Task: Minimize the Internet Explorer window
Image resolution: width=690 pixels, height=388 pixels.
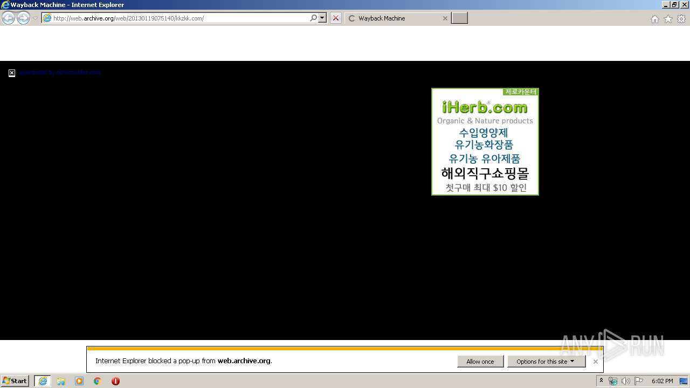Action: [x=666, y=5]
